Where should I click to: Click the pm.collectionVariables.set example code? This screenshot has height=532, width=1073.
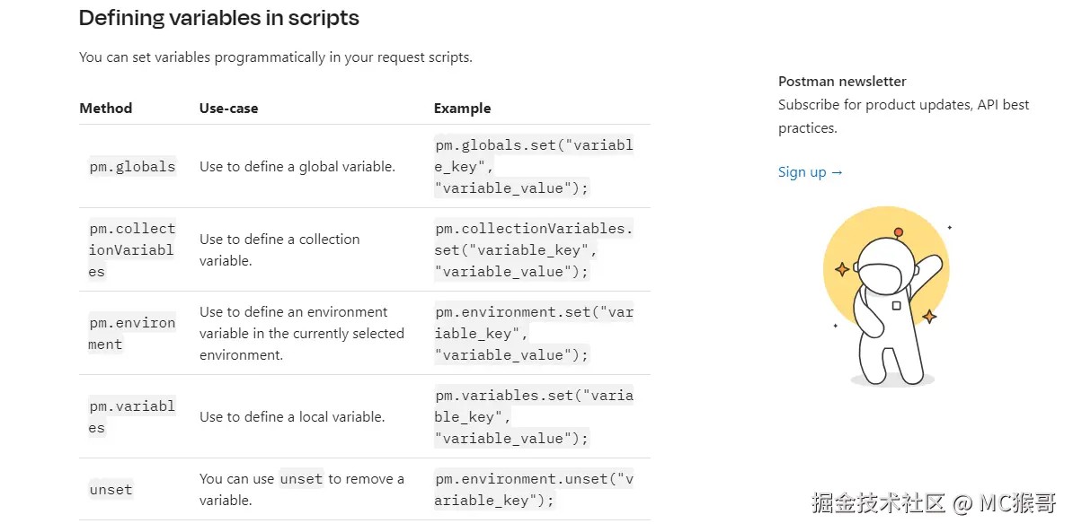coord(534,250)
